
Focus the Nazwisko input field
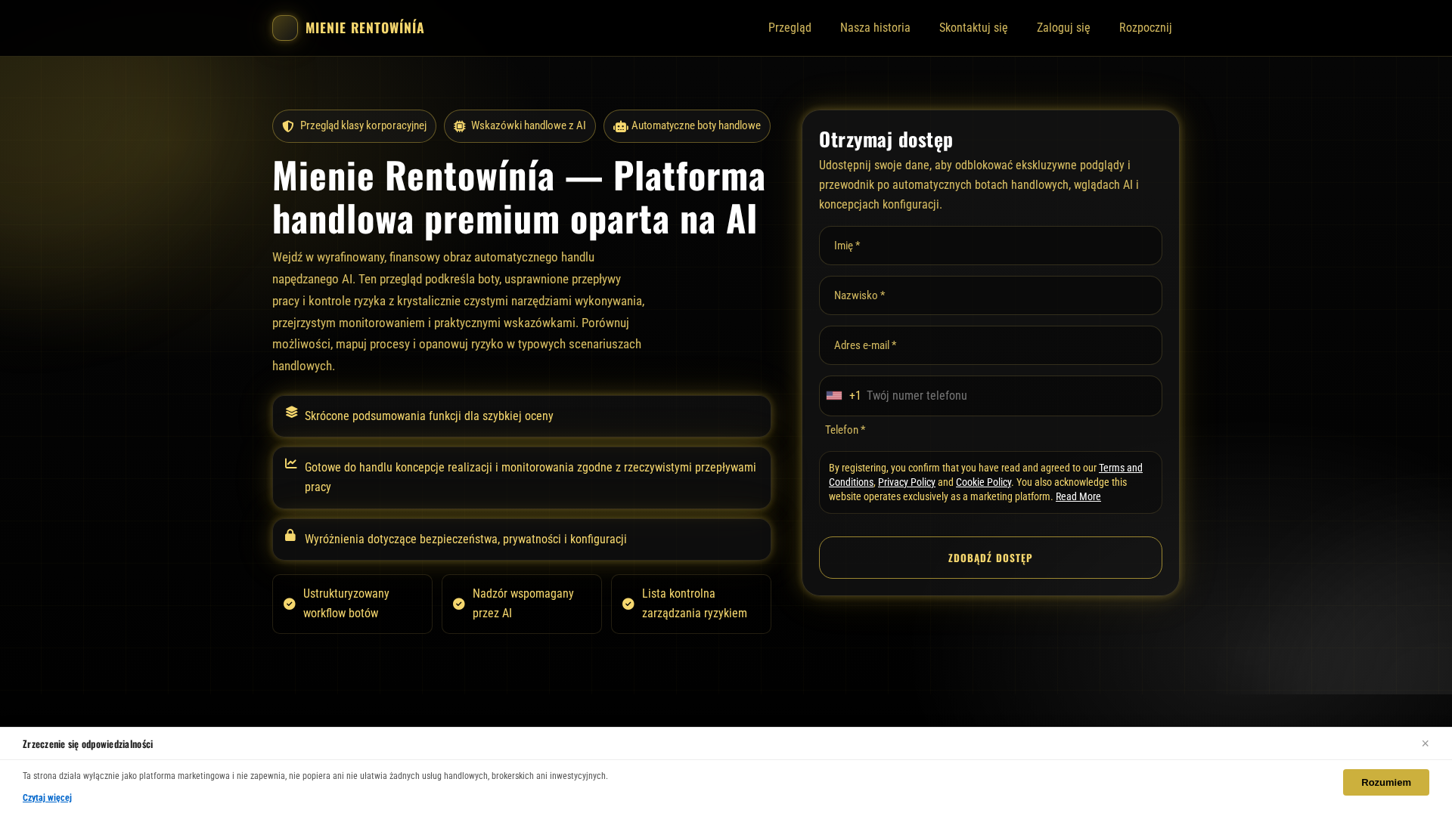991,295
